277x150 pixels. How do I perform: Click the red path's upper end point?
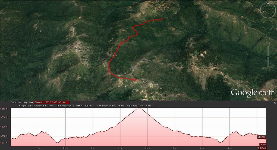point(162,19)
